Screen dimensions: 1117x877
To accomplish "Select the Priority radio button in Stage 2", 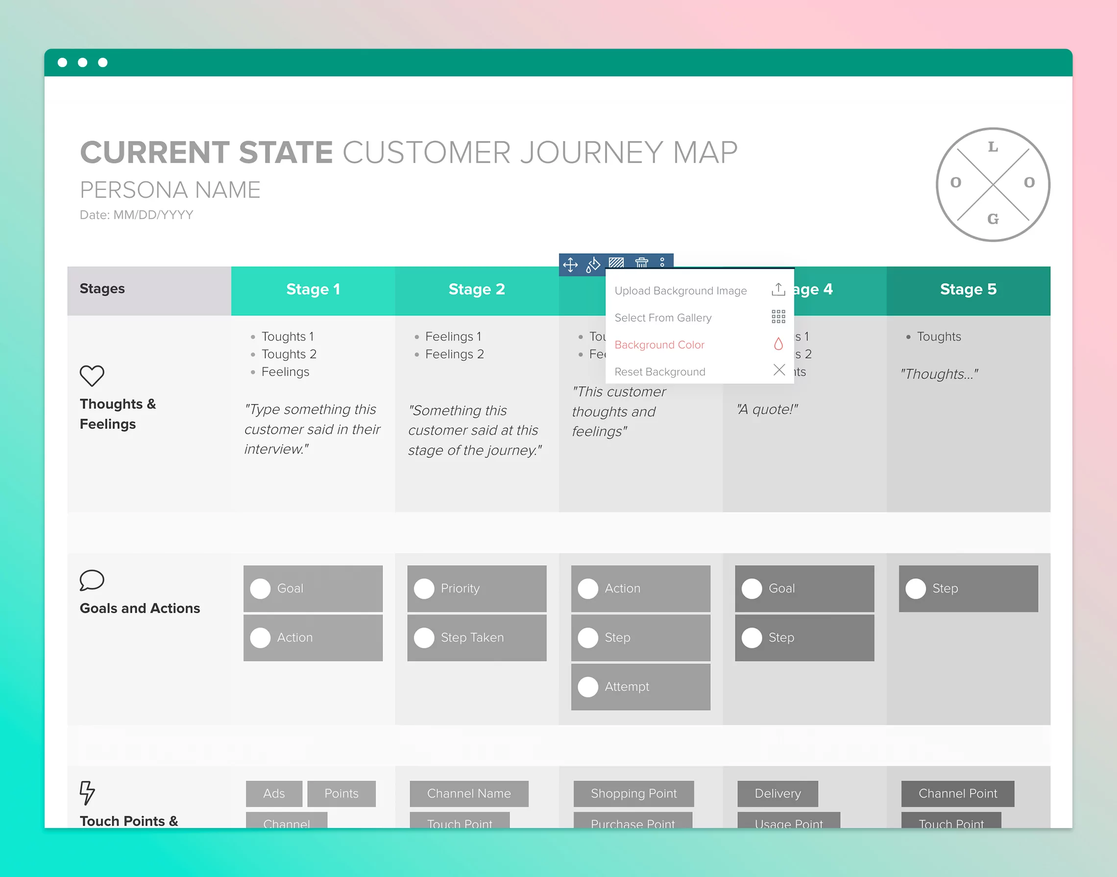I will (424, 589).
